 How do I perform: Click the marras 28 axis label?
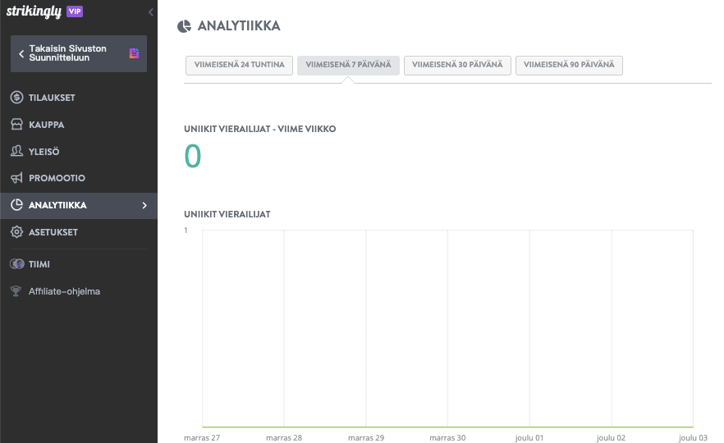(284, 438)
